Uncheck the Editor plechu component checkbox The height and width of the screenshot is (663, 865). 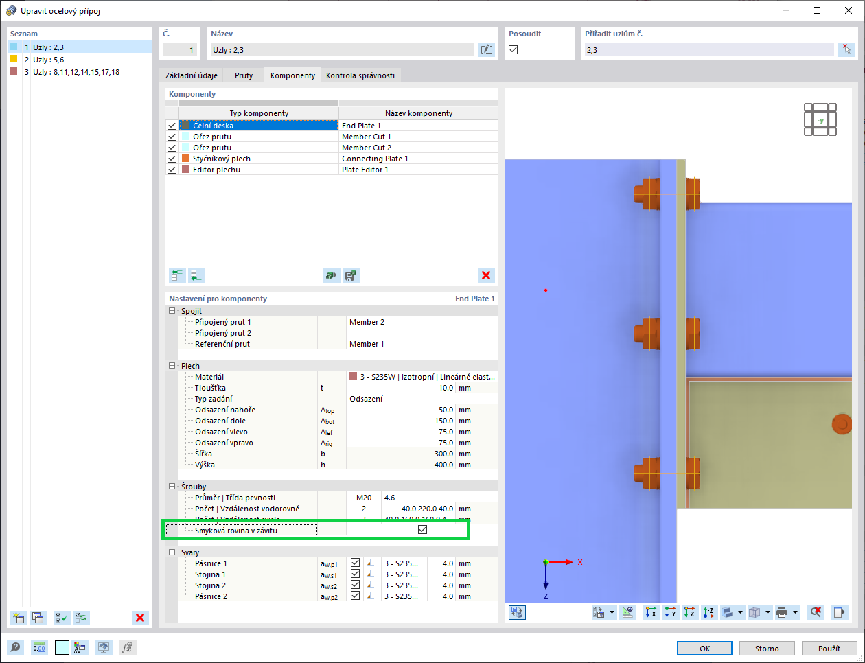(x=172, y=170)
